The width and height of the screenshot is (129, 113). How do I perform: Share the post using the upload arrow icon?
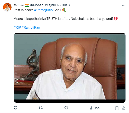coord(124,108)
